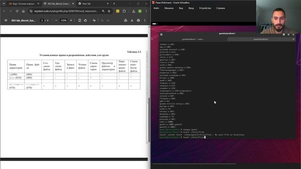The height and width of the screenshot is (169, 301).
Task: Close the 'Курс: Основы информ...' browser tab
Action: click(x=38, y=4)
